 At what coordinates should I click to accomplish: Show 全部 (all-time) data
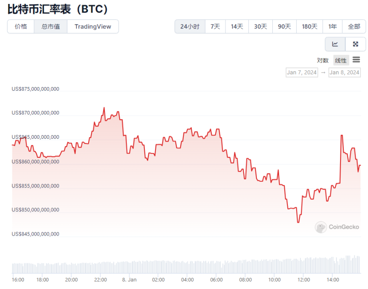click(354, 27)
